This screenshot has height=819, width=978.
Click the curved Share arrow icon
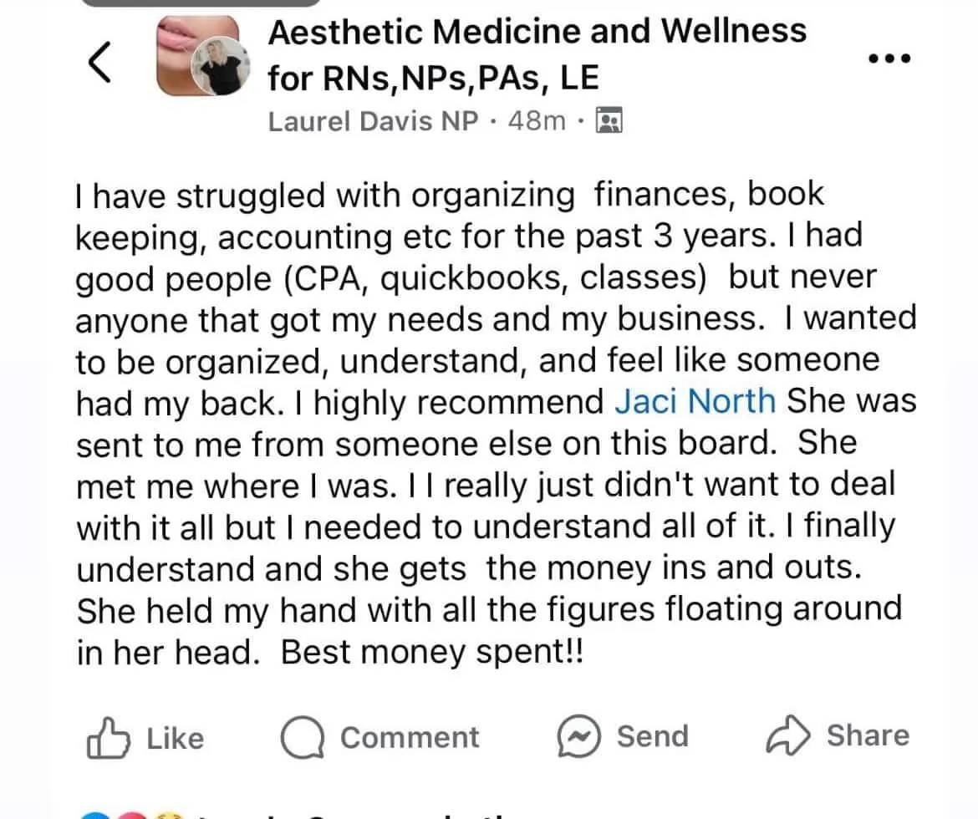(x=788, y=736)
